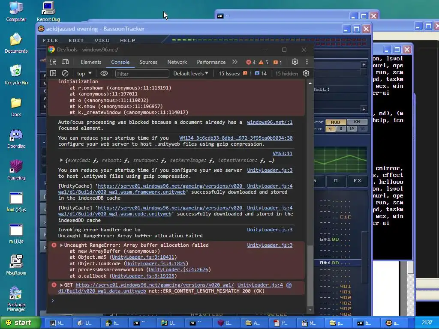Expand the GET request error entry

[x=61, y=285]
